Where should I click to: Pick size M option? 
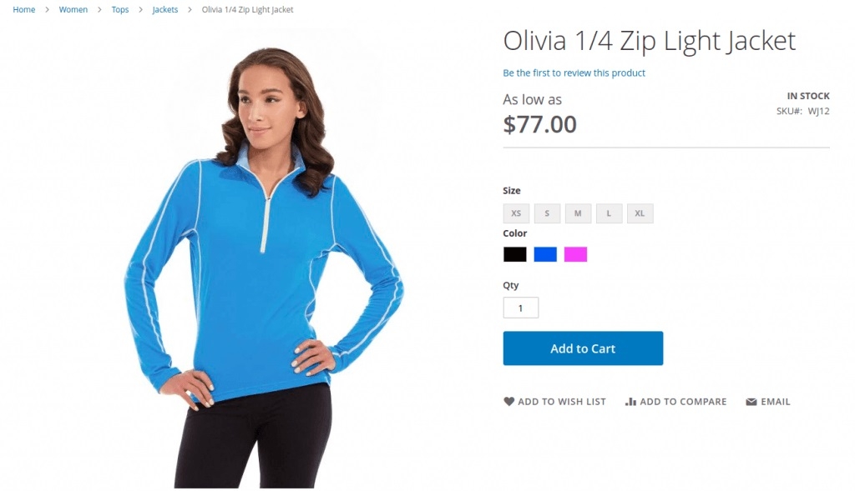(x=578, y=213)
